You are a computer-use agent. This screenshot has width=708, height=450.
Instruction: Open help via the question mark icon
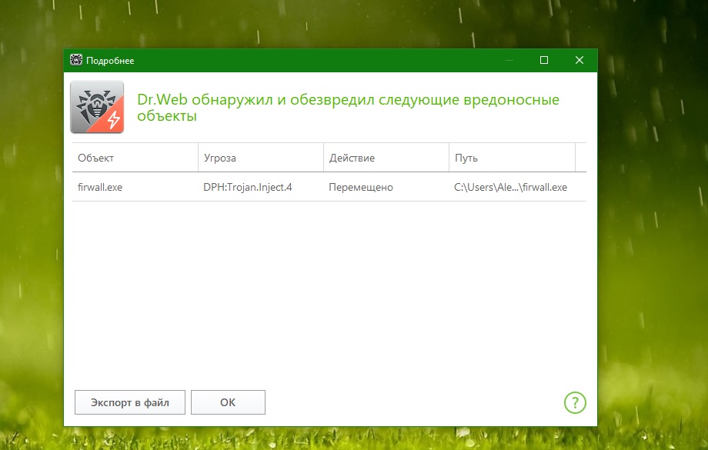click(x=575, y=402)
